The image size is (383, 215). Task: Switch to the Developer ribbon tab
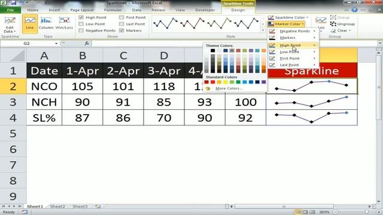[205, 10]
